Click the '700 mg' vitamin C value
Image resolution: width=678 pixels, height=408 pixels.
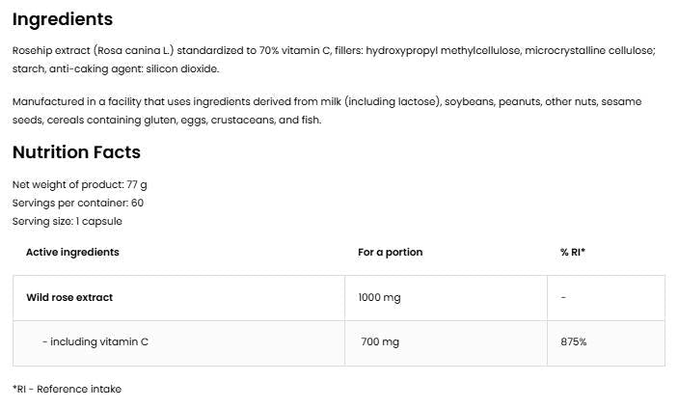click(379, 342)
